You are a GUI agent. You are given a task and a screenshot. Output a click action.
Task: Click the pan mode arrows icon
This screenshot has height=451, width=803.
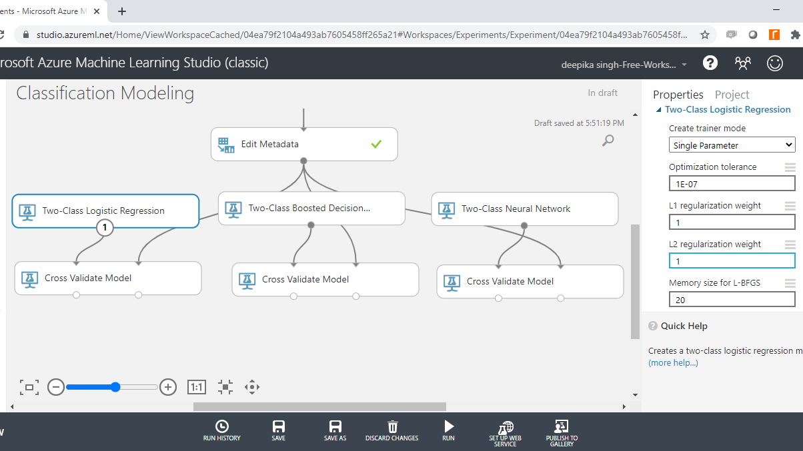coord(251,386)
